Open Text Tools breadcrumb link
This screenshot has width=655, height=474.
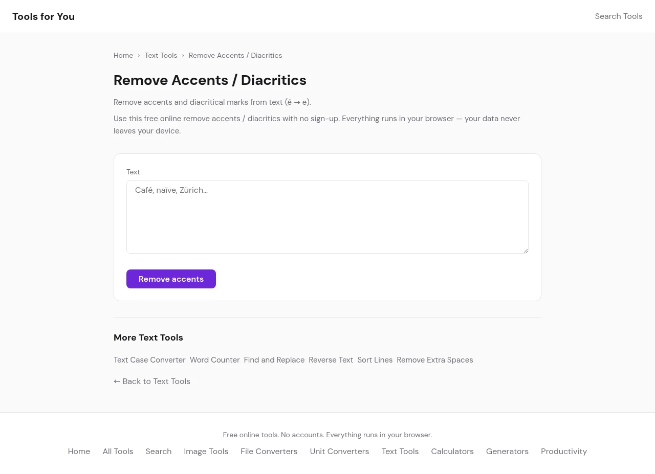pyautogui.click(x=161, y=55)
